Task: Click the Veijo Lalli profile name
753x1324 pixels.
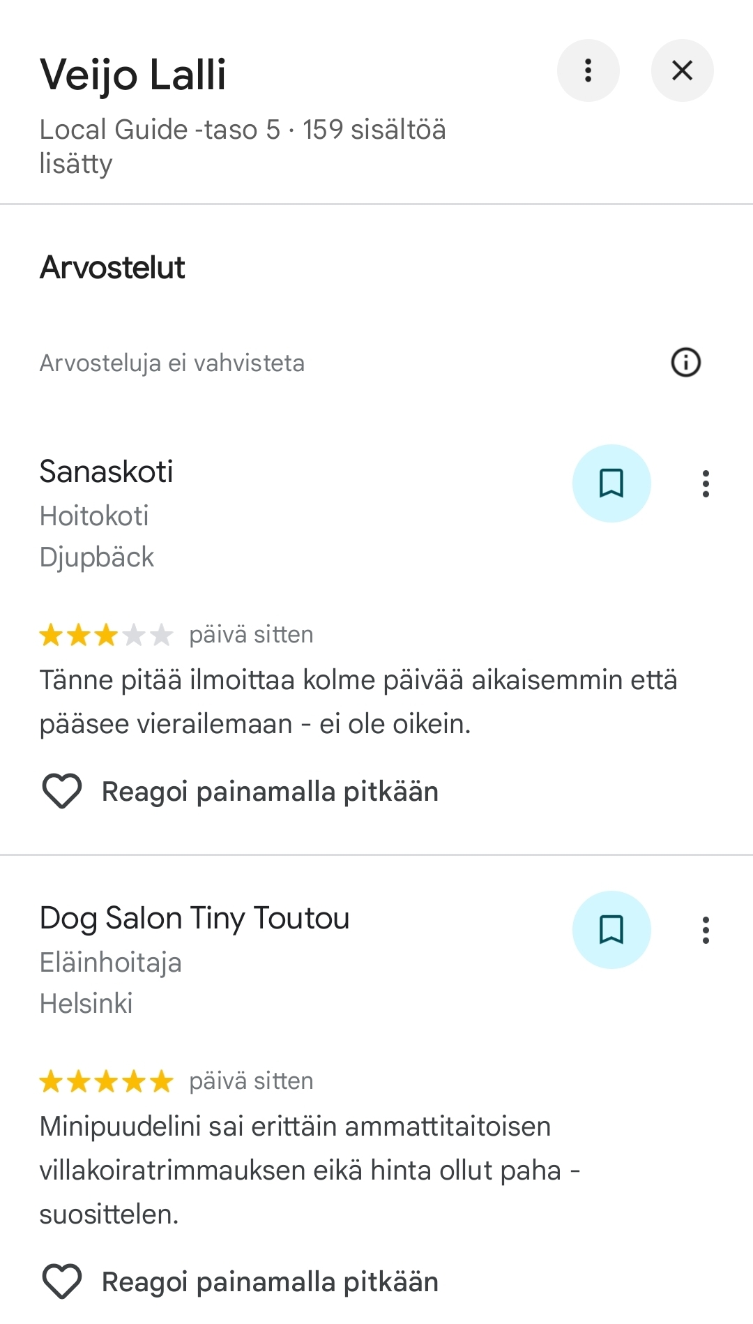Action: tap(133, 75)
